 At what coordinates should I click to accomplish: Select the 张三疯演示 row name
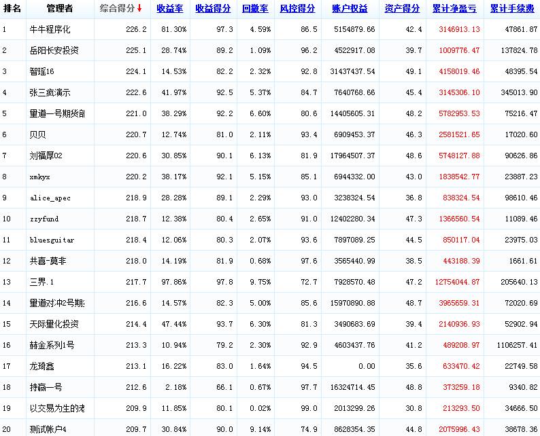pyautogui.click(x=50, y=93)
